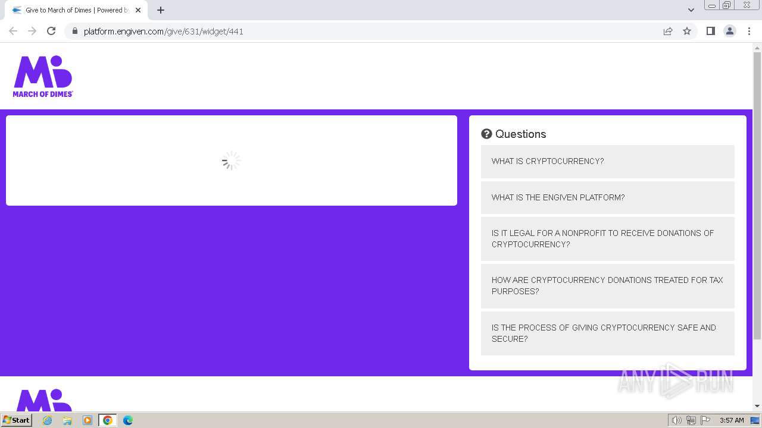Open tab search chevron in title bar
Viewport: 762px width, 428px height.
tap(691, 10)
